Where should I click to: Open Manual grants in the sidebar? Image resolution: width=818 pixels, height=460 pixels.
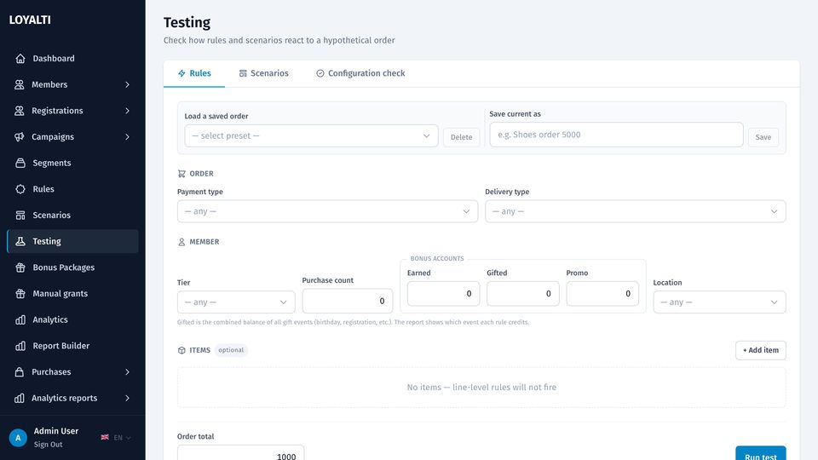(72, 293)
